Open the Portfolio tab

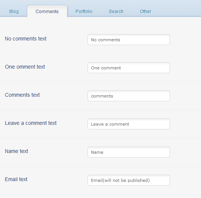click(x=84, y=12)
